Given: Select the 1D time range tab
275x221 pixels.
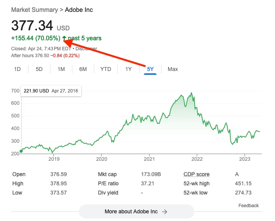Looking at the screenshot, I should 17,69.
